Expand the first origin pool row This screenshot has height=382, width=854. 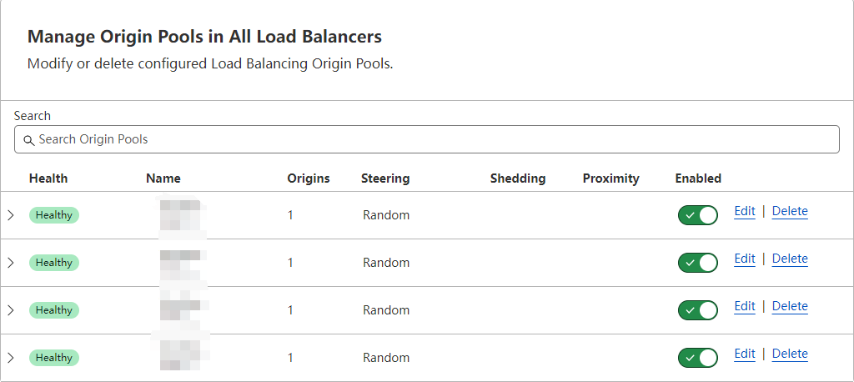(x=11, y=215)
